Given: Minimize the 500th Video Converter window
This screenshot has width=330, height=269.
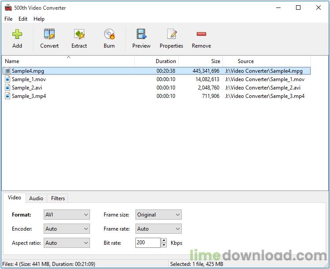Looking at the screenshot, I should pyautogui.click(x=278, y=8).
